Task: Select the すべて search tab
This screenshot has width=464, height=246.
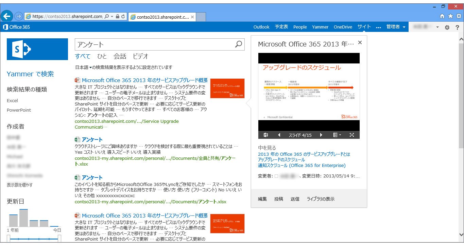Action: pyautogui.click(x=83, y=56)
